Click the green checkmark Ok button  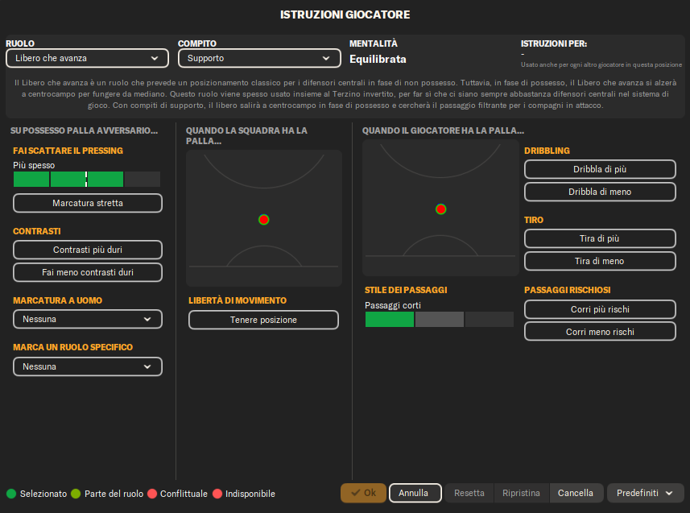pyautogui.click(x=363, y=493)
